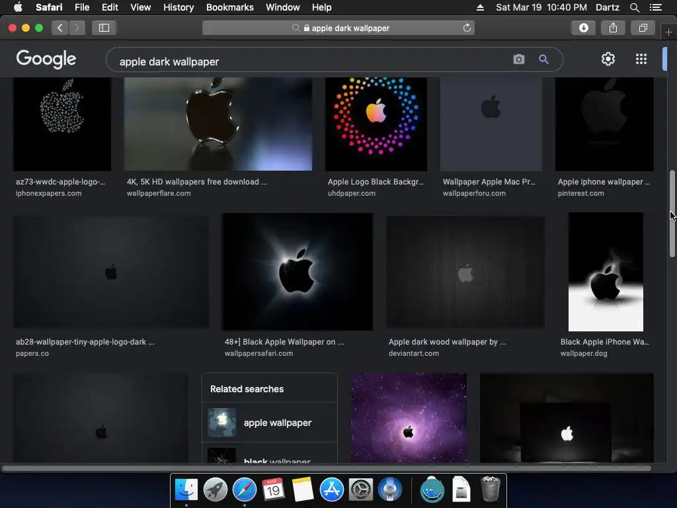Open Apple dark wood wallpaper image
677x508 pixels.
click(x=465, y=272)
